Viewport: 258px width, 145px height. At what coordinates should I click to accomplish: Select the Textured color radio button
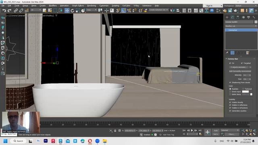[243, 89]
